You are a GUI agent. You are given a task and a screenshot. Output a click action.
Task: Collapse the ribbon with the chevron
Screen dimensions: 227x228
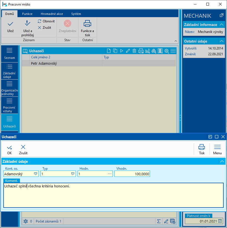[x=176, y=41]
